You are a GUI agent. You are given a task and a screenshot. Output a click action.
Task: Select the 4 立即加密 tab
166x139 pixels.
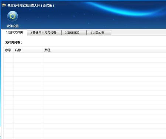(x=99, y=33)
